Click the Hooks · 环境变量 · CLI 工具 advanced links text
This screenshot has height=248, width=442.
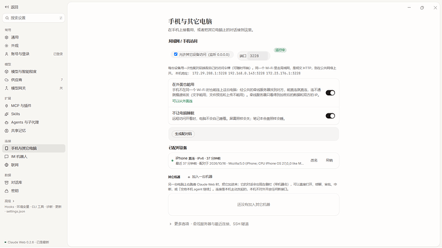click(33, 209)
